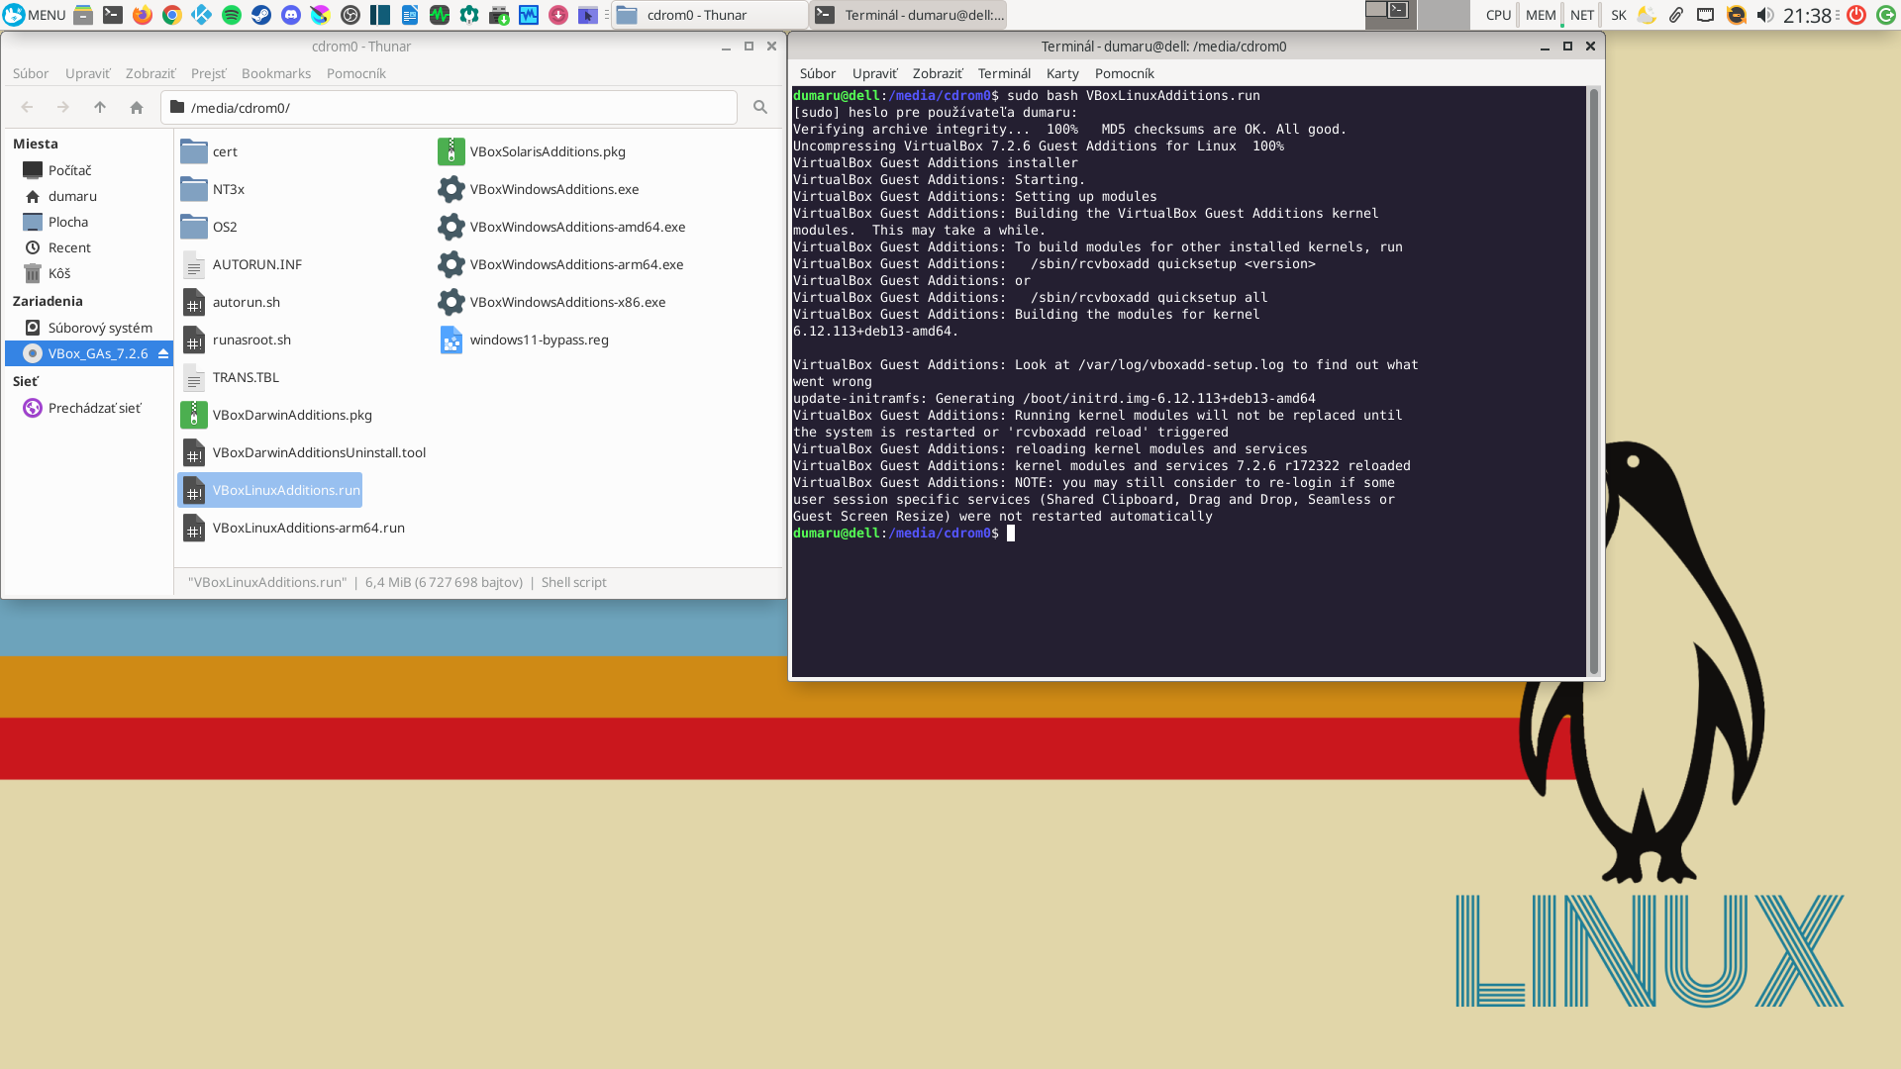Click the red power button icon

point(1856,15)
